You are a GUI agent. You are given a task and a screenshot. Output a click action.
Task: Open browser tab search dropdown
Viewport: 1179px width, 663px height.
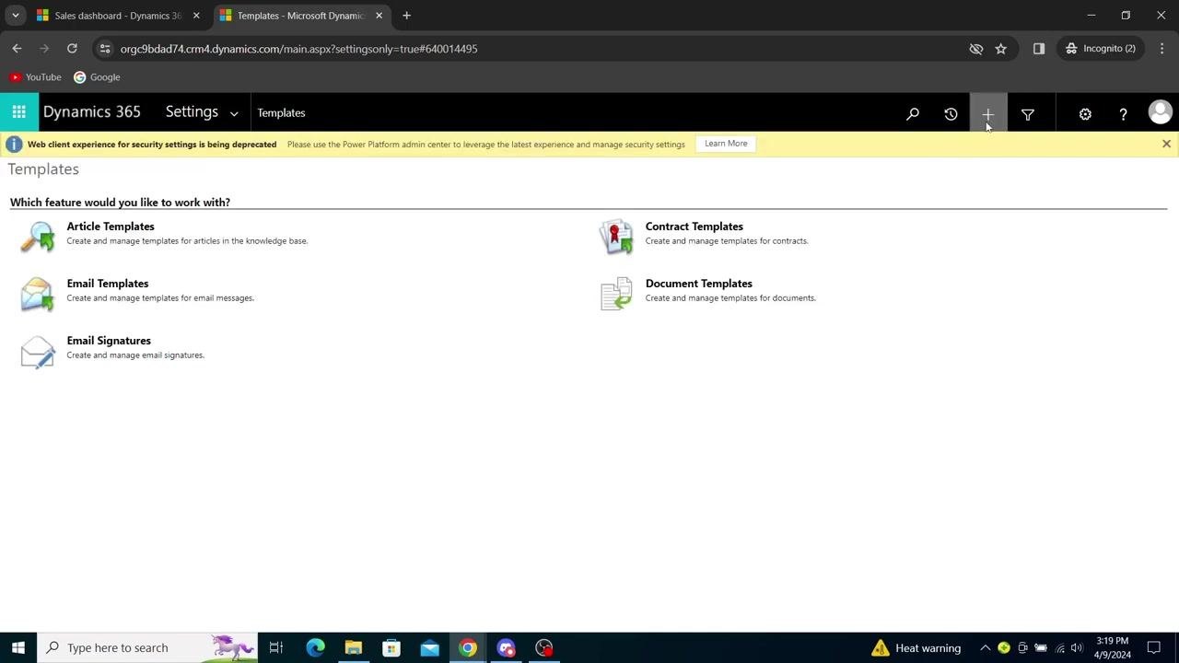pyautogui.click(x=16, y=16)
